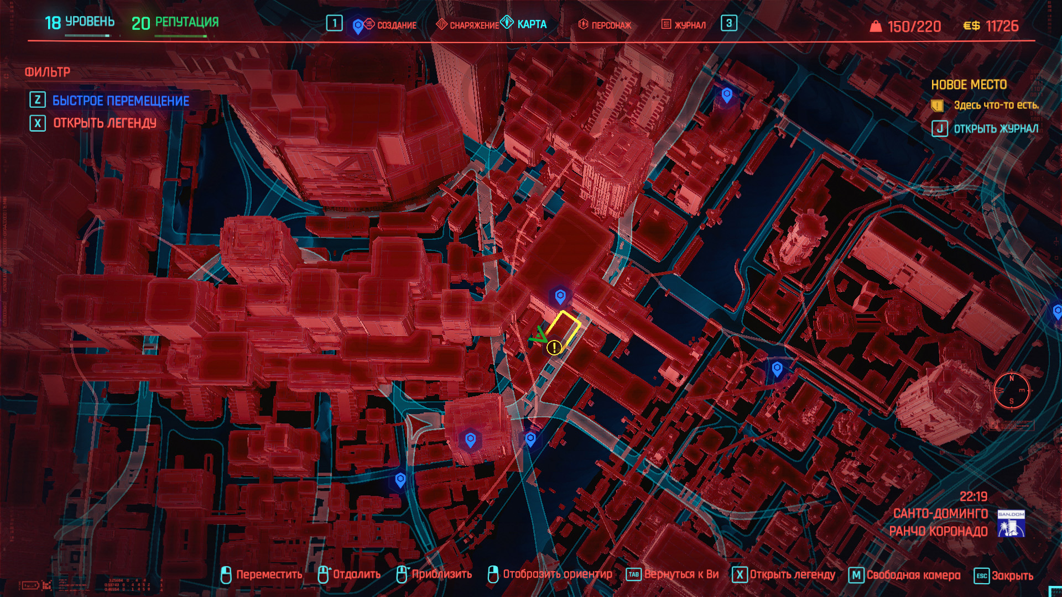The image size is (1062, 597).
Task: Select the bottom-left fast travel marker
Action: click(x=400, y=479)
